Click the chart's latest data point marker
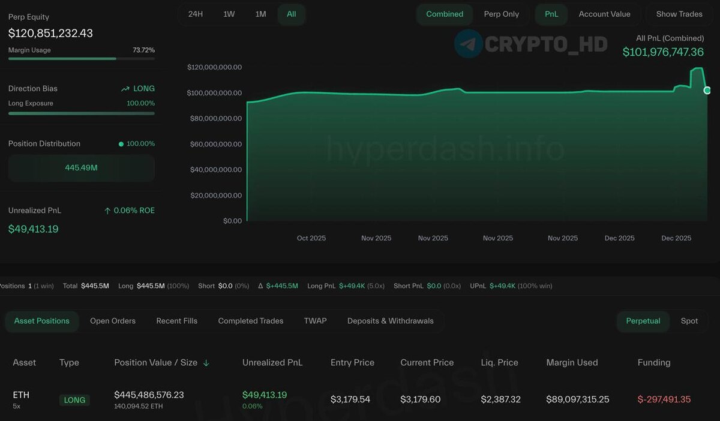 pos(707,90)
